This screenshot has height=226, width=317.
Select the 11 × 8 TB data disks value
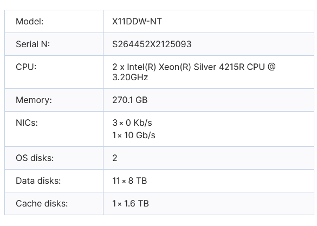[130, 180]
